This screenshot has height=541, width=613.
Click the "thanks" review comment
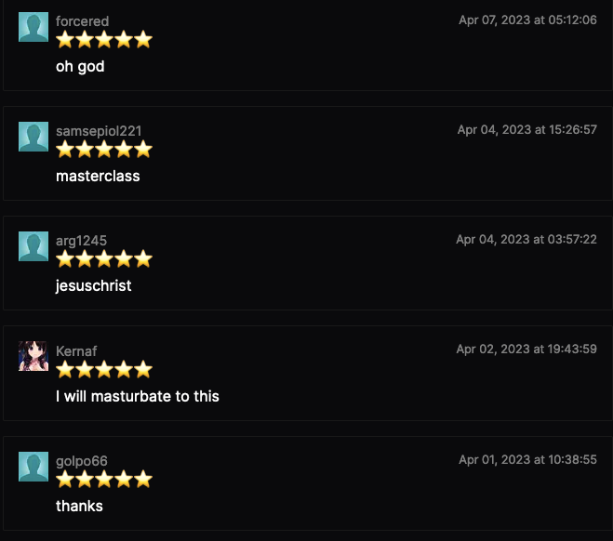click(x=79, y=506)
